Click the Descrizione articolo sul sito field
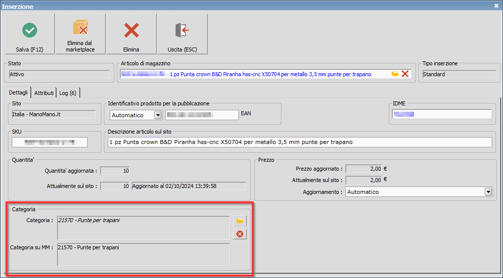The width and height of the screenshot is (503, 278). click(300, 142)
